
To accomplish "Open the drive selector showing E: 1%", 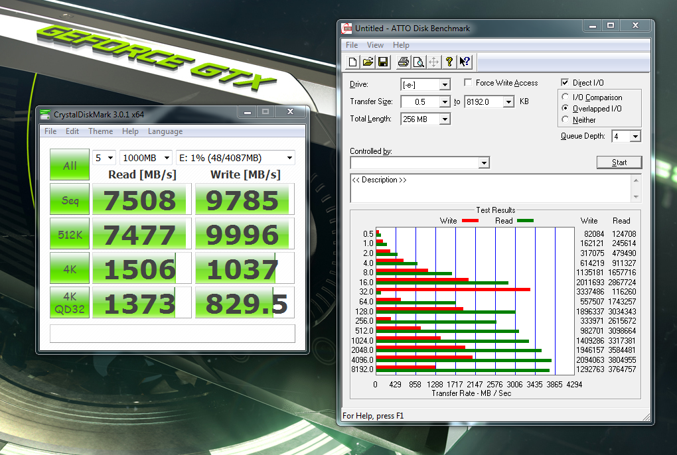I will [236, 158].
